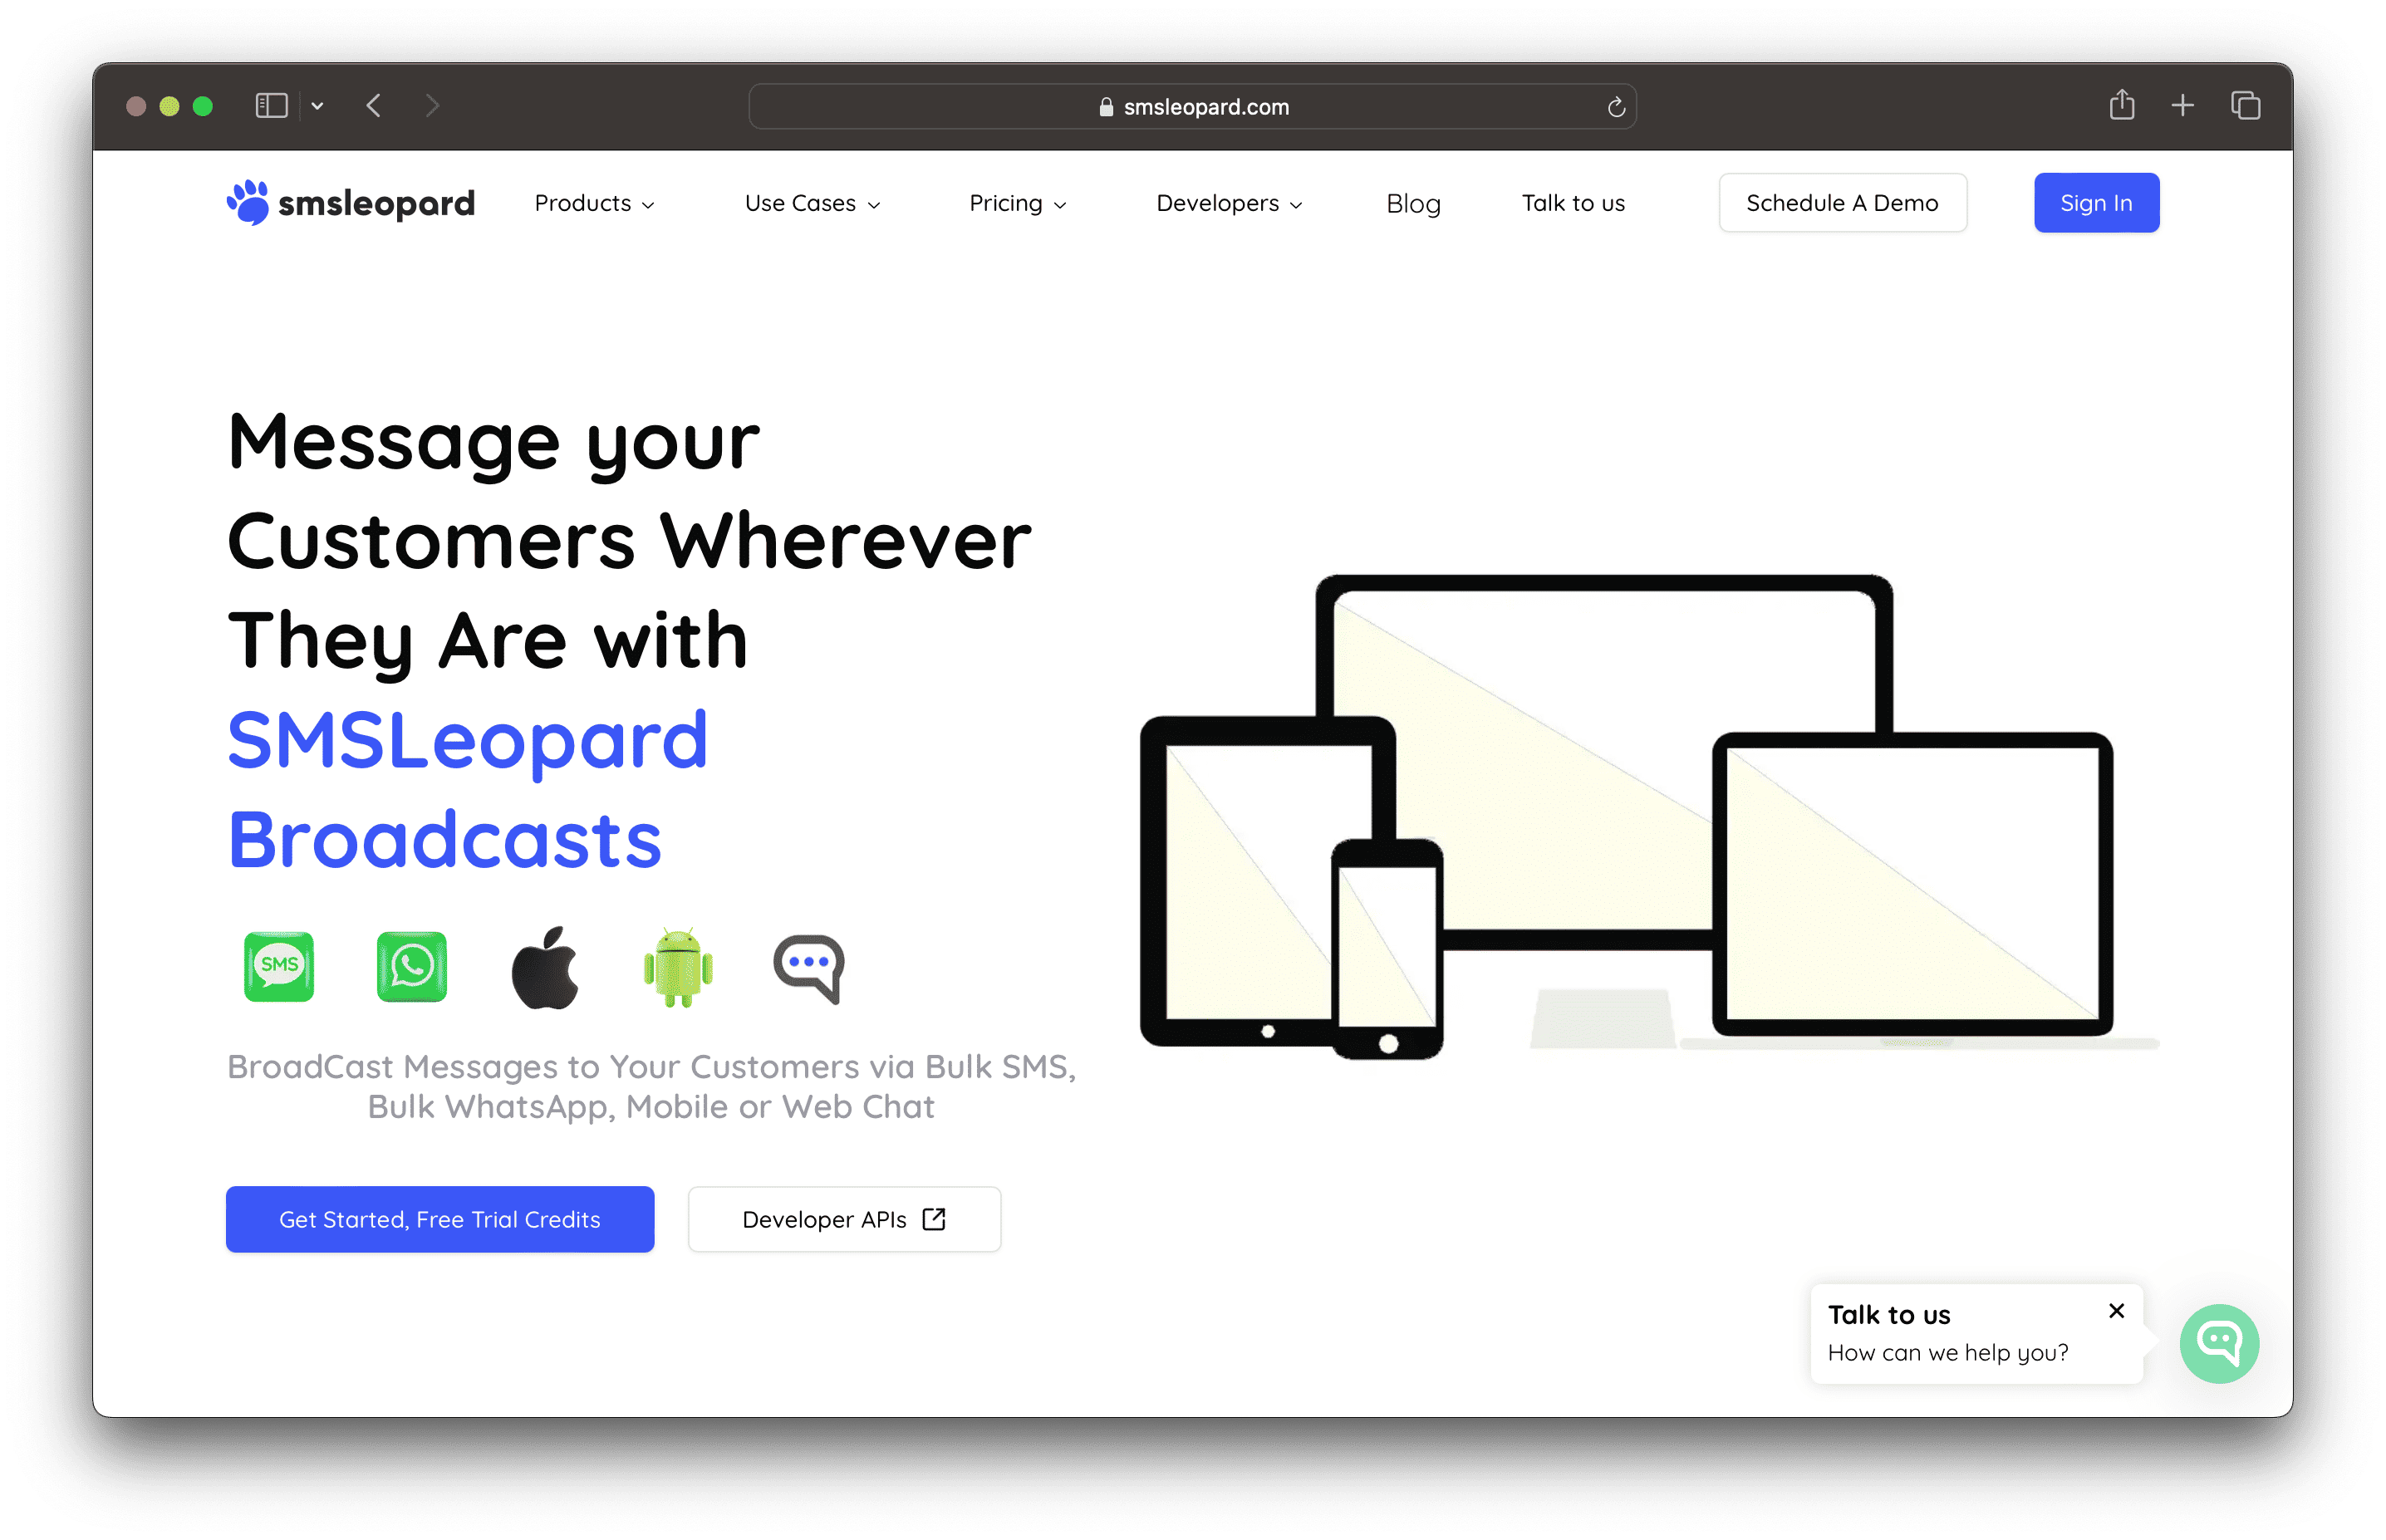Click the external link icon on Developer APIs

tap(934, 1219)
